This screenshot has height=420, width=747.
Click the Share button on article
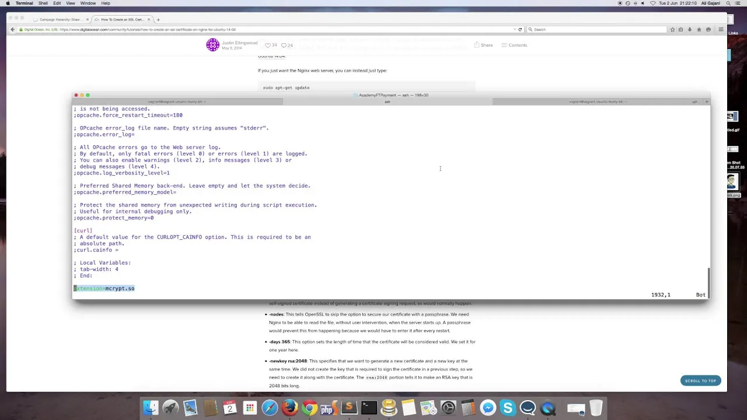(484, 45)
